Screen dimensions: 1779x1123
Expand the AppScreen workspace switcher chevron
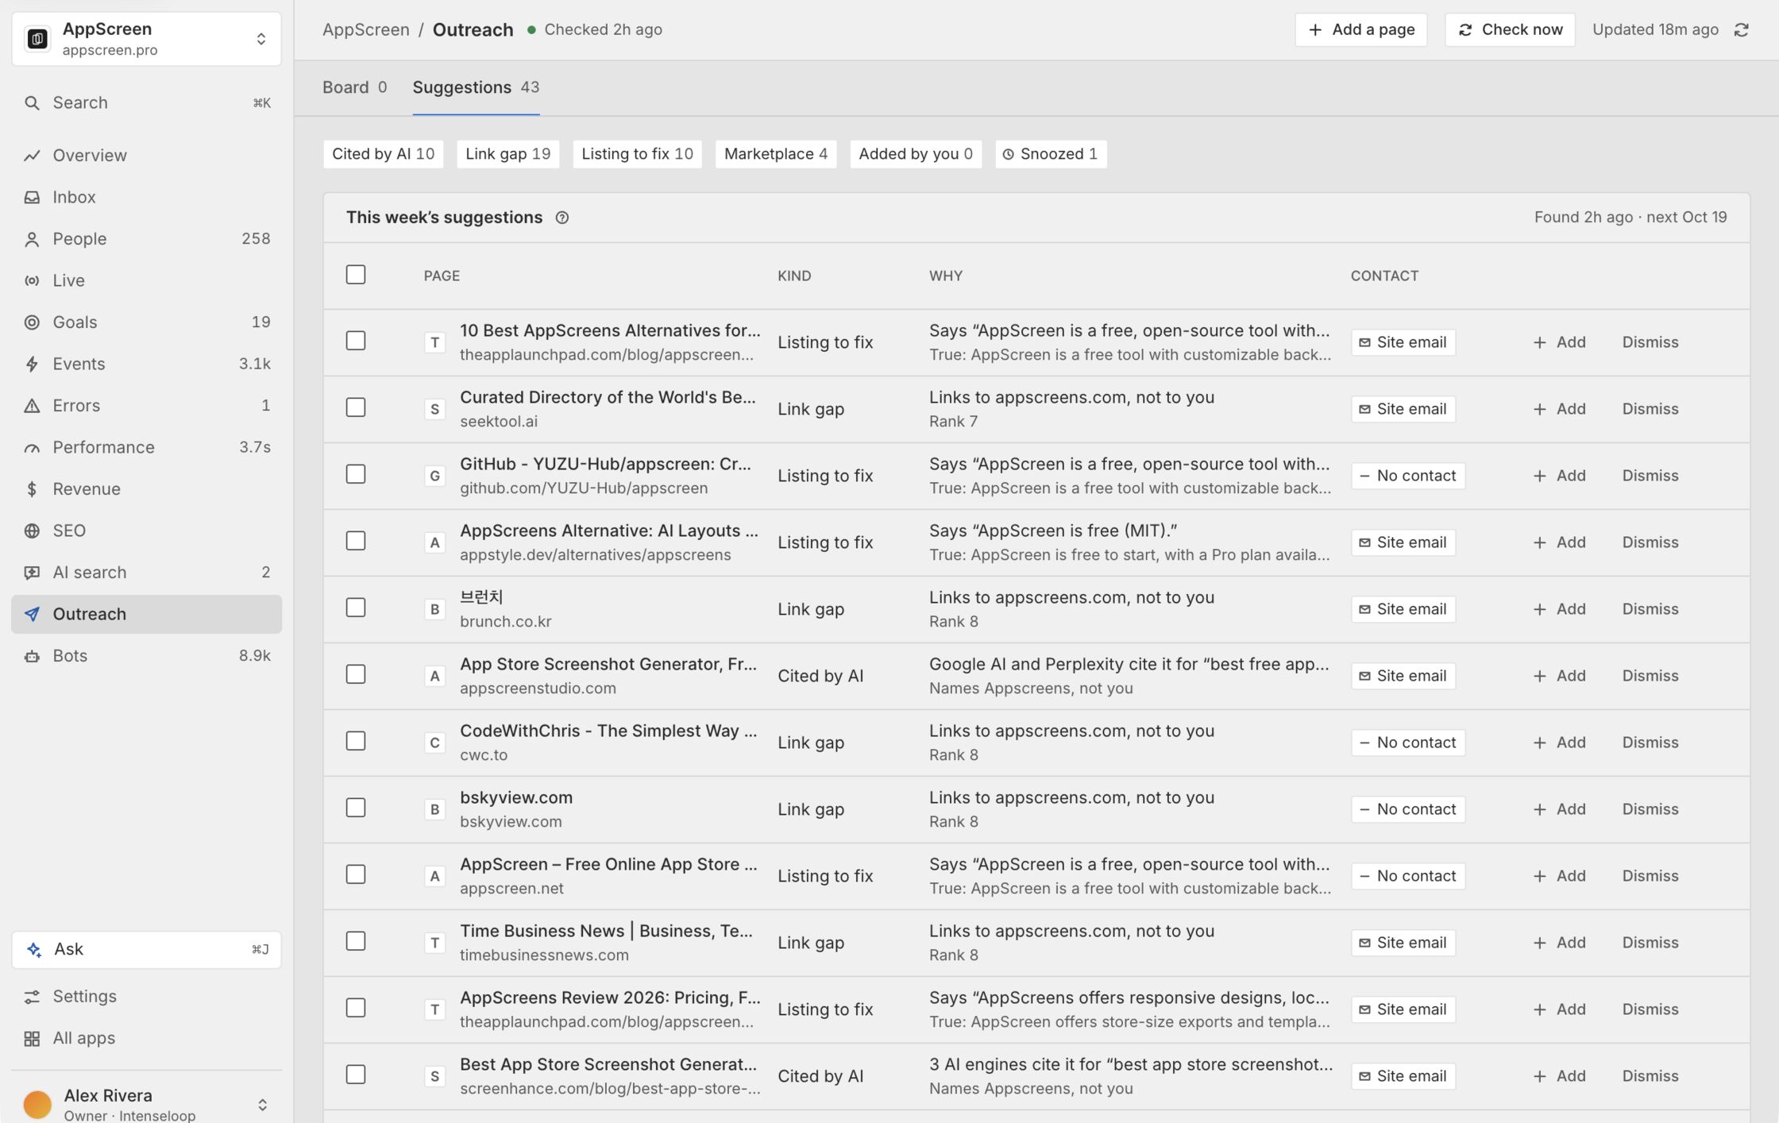260,39
